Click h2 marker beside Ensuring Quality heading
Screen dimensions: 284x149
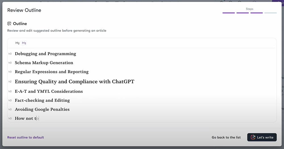[x=10, y=82]
